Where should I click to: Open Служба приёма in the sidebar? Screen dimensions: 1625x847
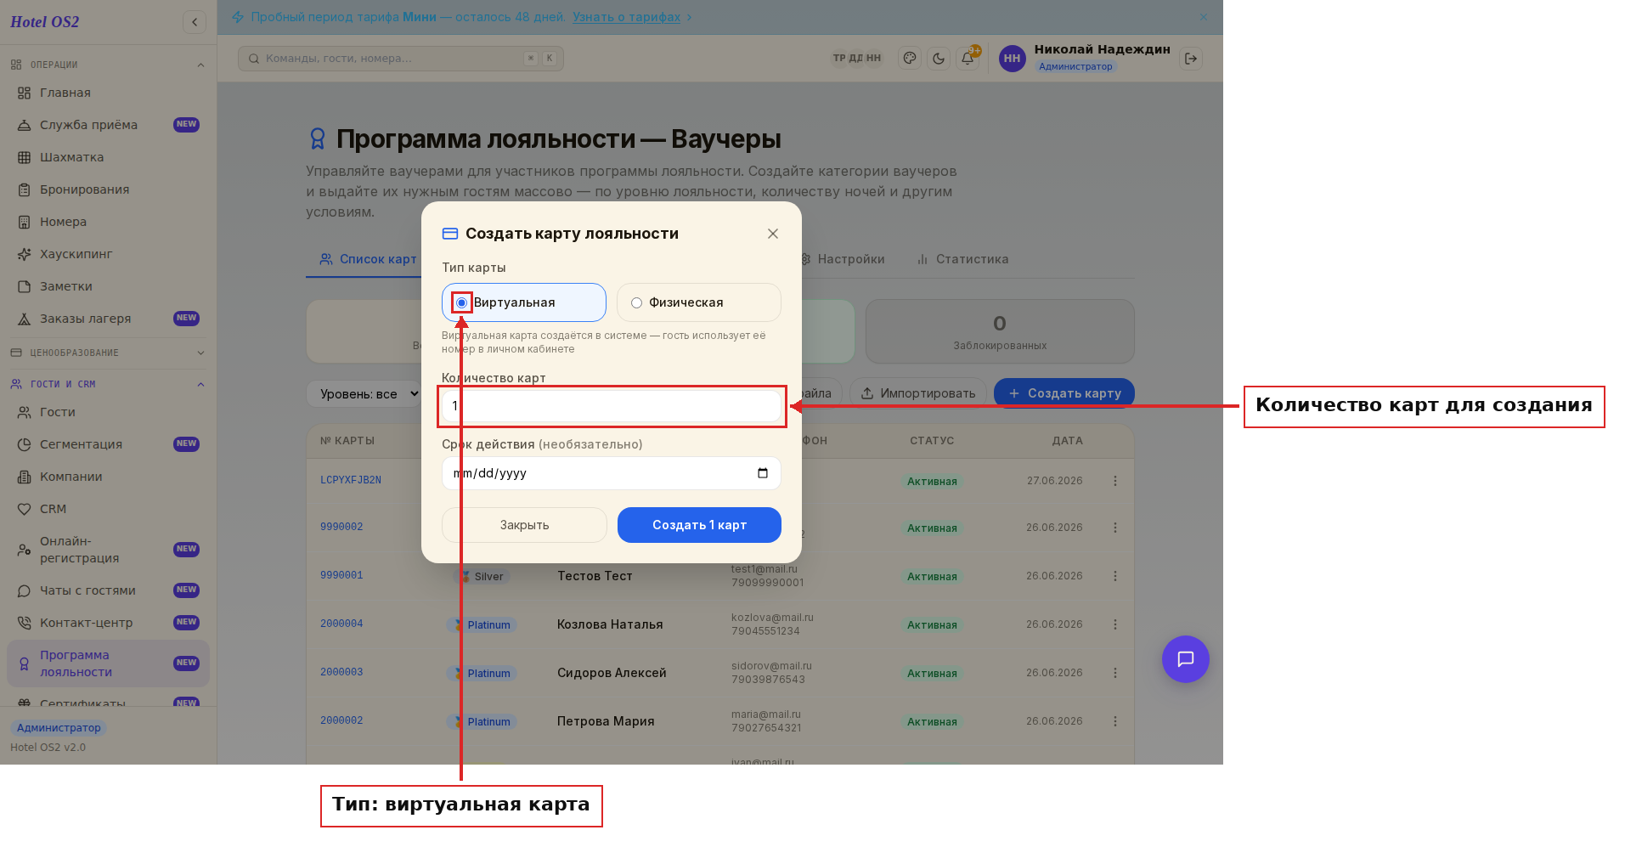[x=108, y=125]
